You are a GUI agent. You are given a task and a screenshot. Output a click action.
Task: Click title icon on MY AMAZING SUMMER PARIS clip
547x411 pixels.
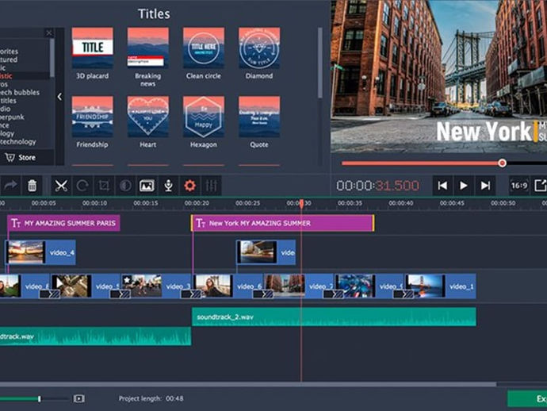[x=16, y=223]
